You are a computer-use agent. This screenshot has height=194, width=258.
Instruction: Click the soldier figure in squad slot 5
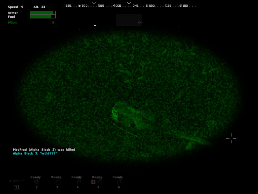tap(100, 182)
